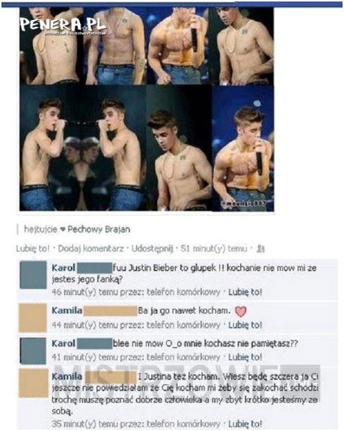The height and width of the screenshot is (431, 344).
Task: Open Kamila's name link in last comment
Action: click(x=67, y=376)
